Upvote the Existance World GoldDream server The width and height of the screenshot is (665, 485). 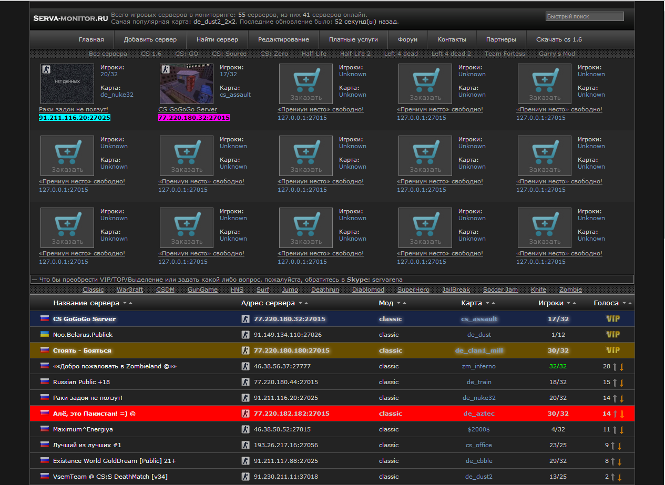click(x=614, y=461)
